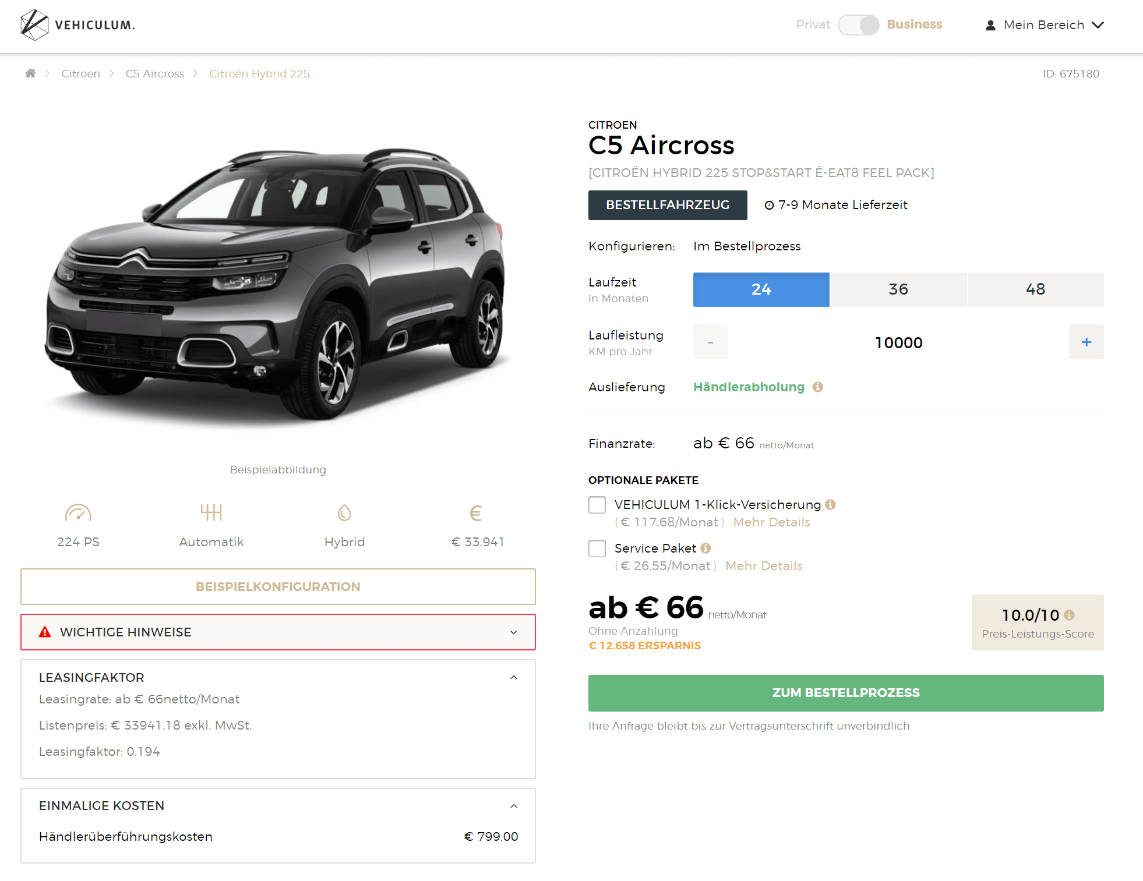Increase Laufleistung with the plus button
This screenshot has width=1143, height=881.
[x=1086, y=342]
